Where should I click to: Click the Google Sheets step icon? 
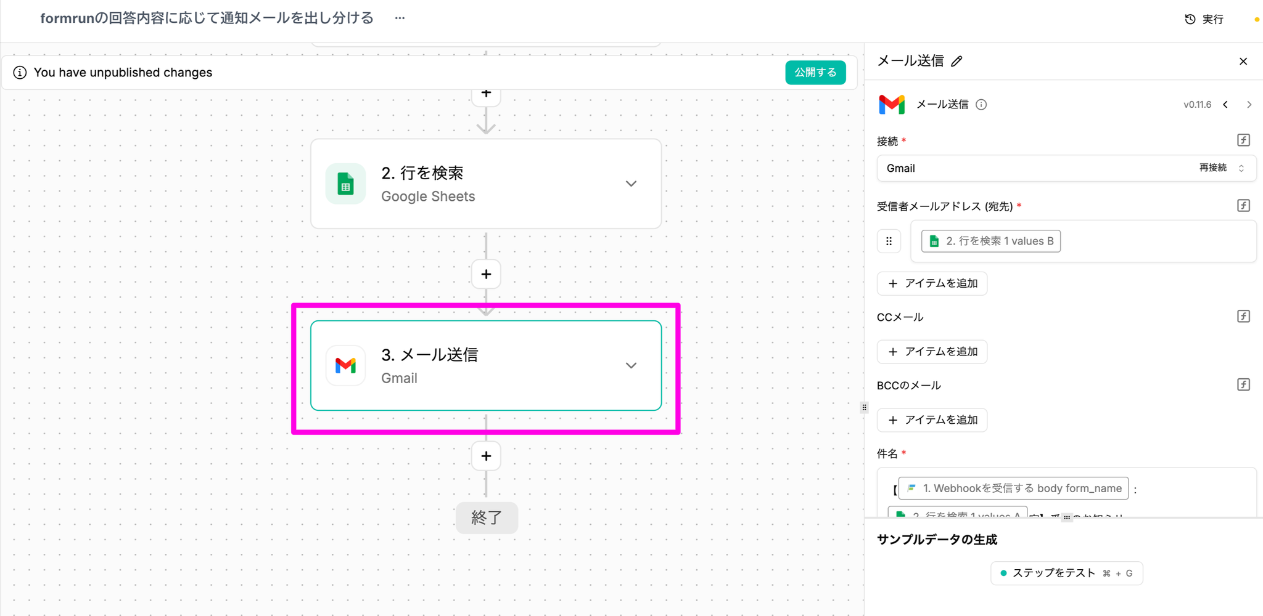click(x=345, y=184)
